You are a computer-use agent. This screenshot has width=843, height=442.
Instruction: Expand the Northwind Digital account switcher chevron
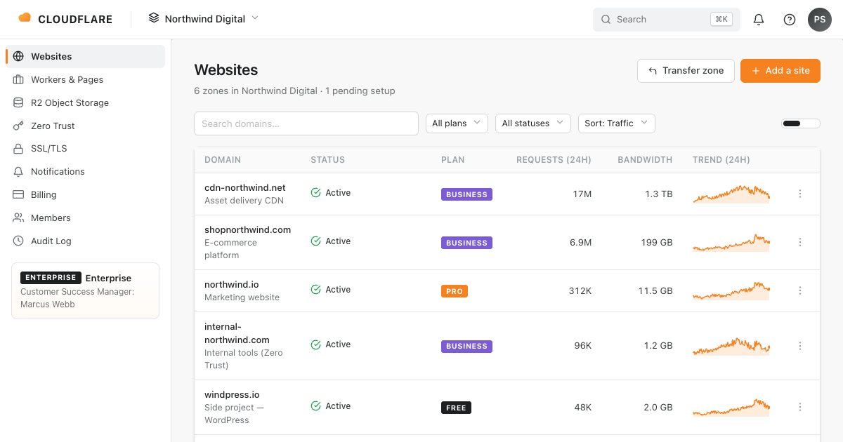(255, 18)
